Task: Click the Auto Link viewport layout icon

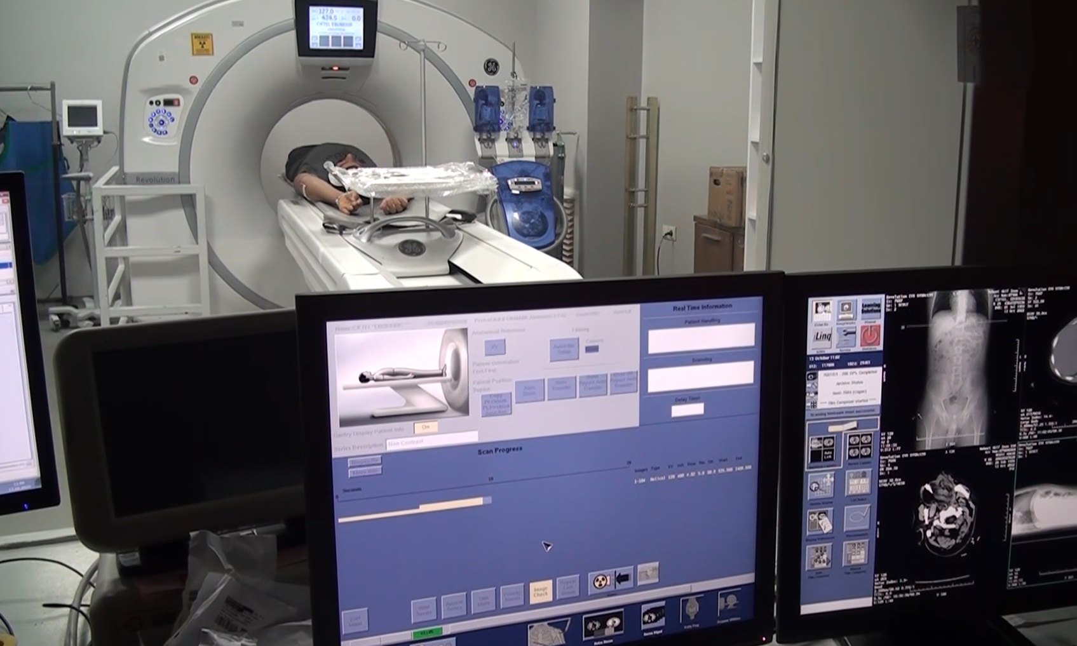Action: 822,449
